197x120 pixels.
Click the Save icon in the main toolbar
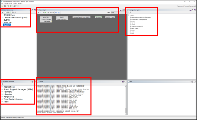[5, 6]
